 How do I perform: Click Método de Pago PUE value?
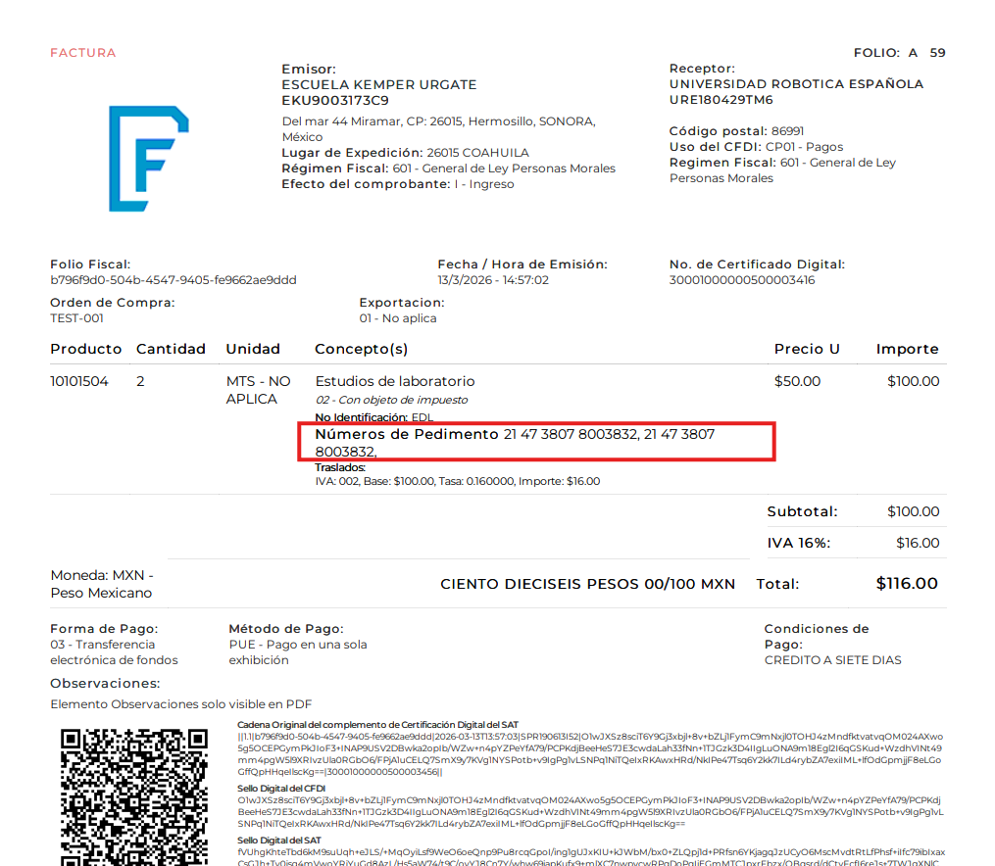298,652
